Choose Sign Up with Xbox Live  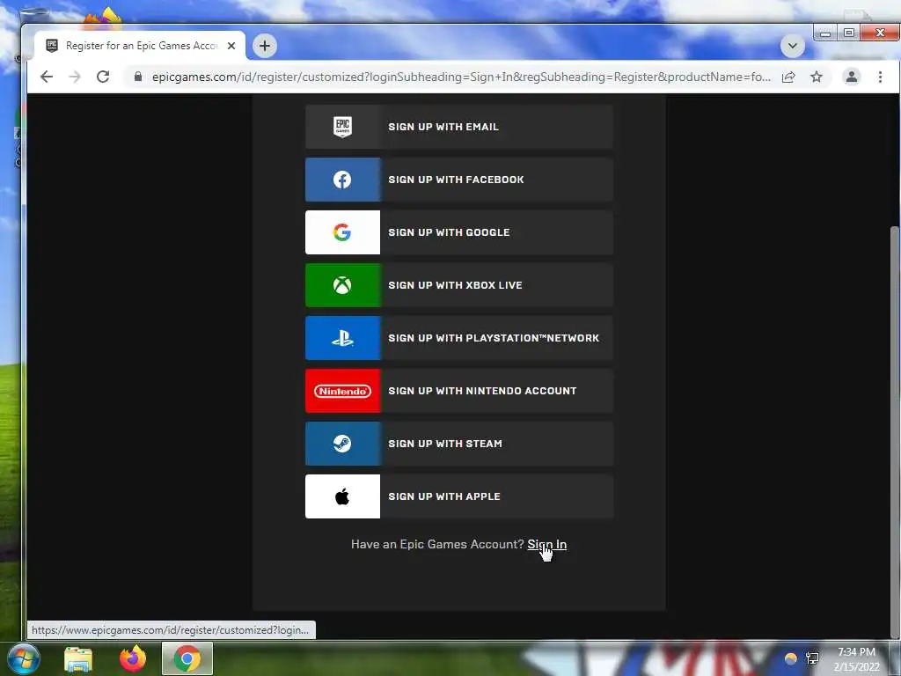pyautogui.click(x=458, y=285)
